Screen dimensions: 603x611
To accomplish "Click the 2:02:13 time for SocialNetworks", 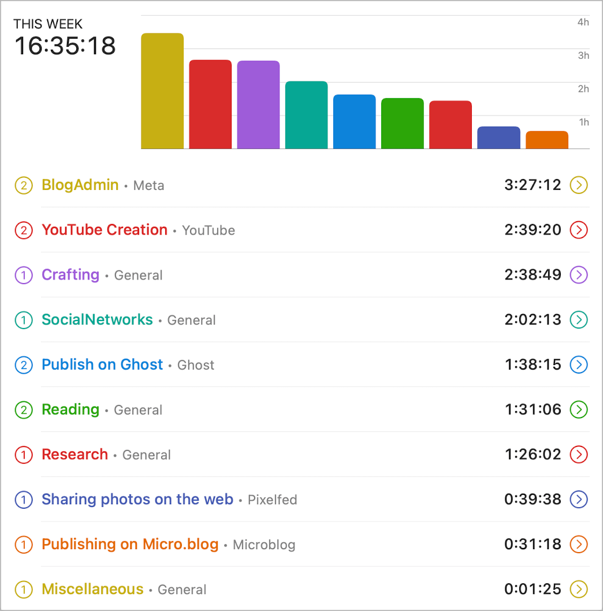I will [533, 320].
